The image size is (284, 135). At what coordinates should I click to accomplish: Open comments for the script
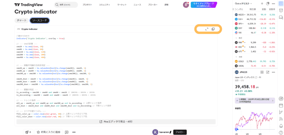point(67,132)
